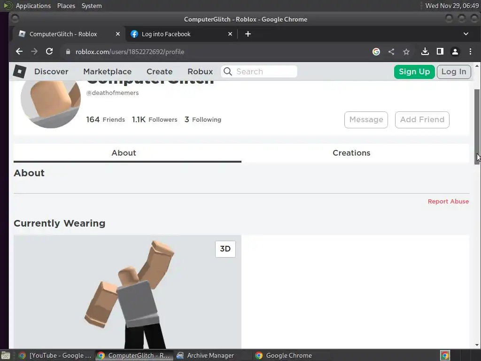Open the Marketplace page
This screenshot has height=361, width=481.
pyautogui.click(x=108, y=71)
